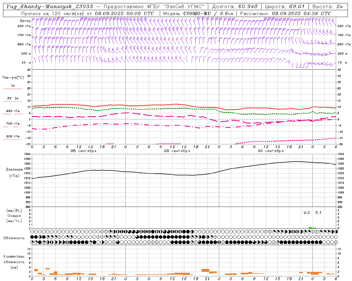Click the Осадки precipitation label
Viewport: 352px width, 281px height.
pyautogui.click(x=14, y=216)
